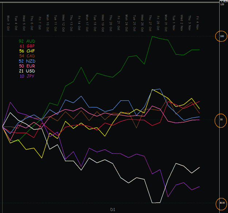
Task: Select the 56 CHF legend entry
Action: tap(27, 51)
